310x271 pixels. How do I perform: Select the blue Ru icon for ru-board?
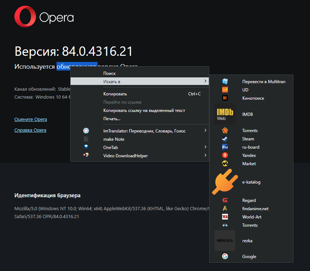(225, 147)
